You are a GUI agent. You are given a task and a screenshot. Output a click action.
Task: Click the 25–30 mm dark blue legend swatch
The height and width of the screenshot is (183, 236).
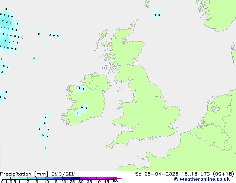(x=75, y=178)
